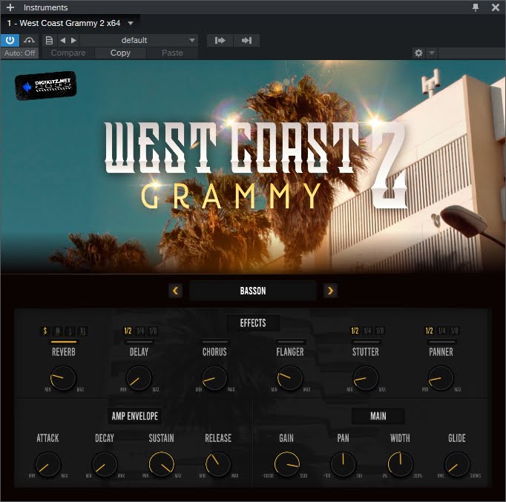Toggle the Stutter enable bar

(x=366, y=342)
